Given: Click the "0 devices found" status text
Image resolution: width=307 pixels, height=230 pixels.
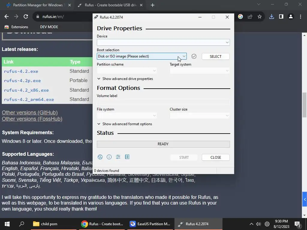Looking at the screenshot, I should (106, 171).
